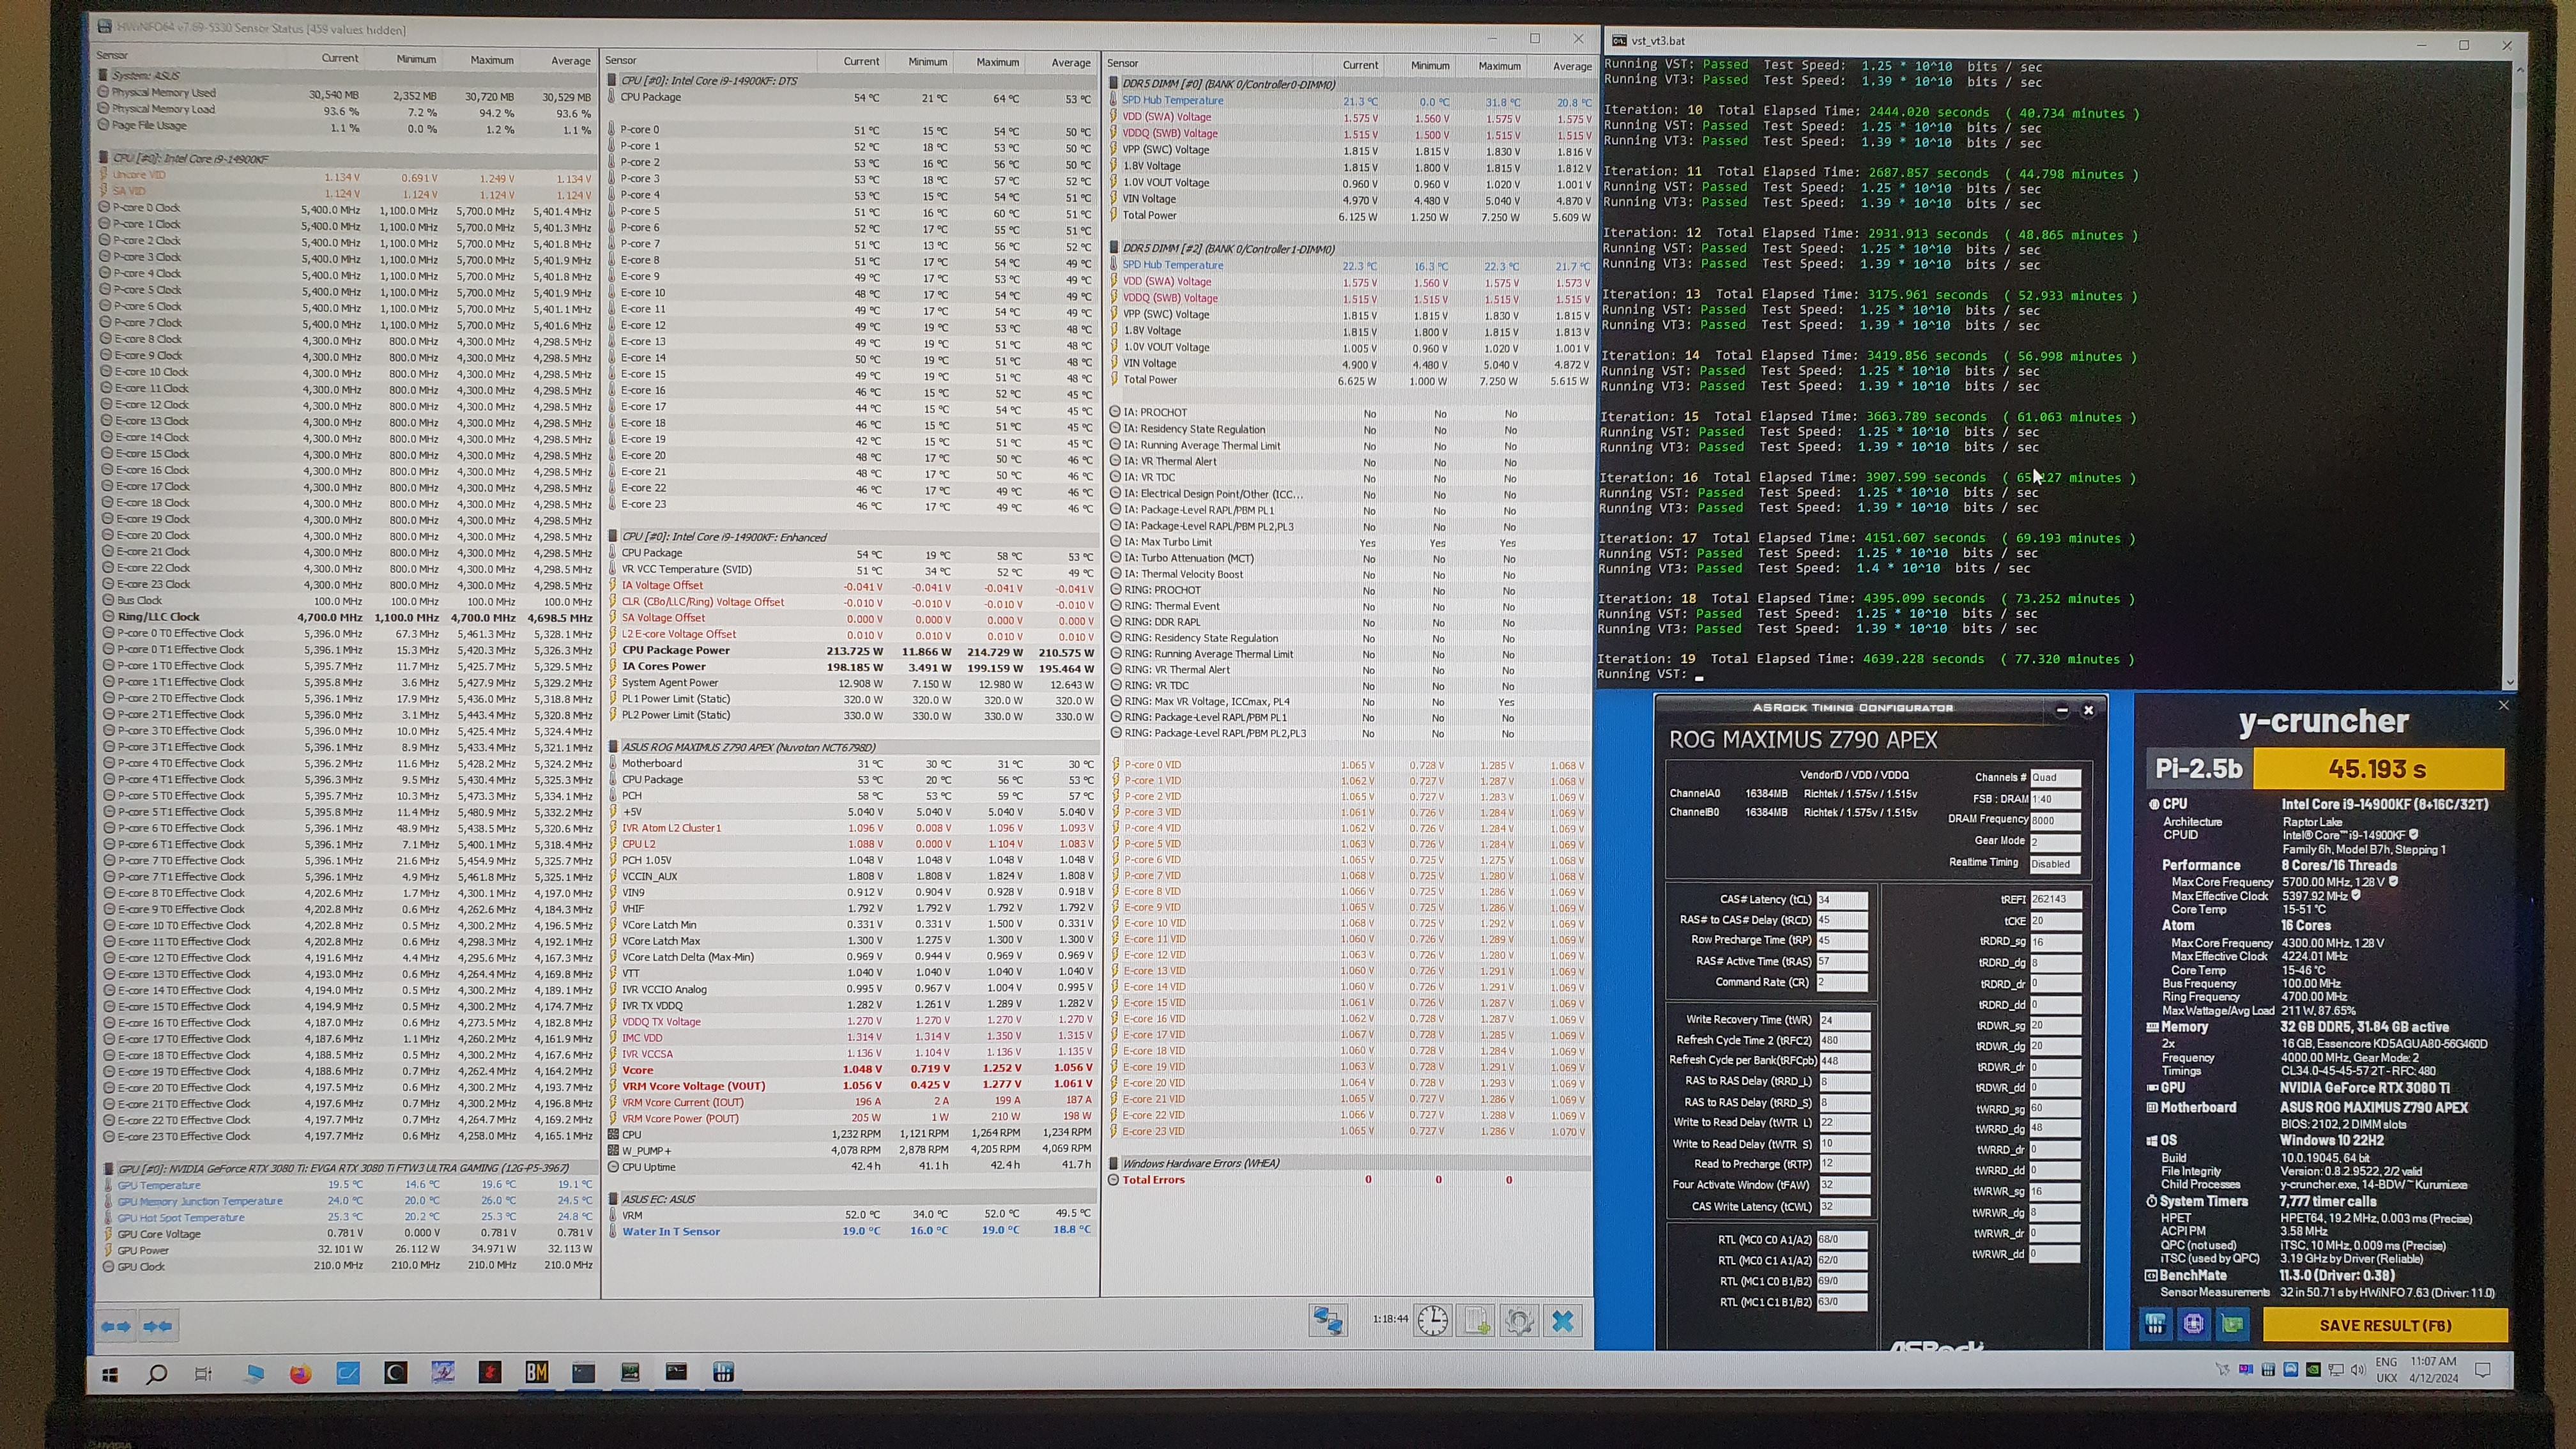Open NVIDIA tray icon
This screenshot has width=2576, height=1449.
click(x=2313, y=1370)
